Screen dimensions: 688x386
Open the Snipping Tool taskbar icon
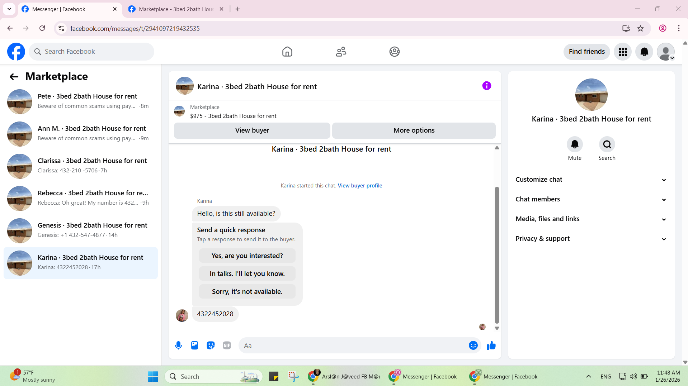293,376
